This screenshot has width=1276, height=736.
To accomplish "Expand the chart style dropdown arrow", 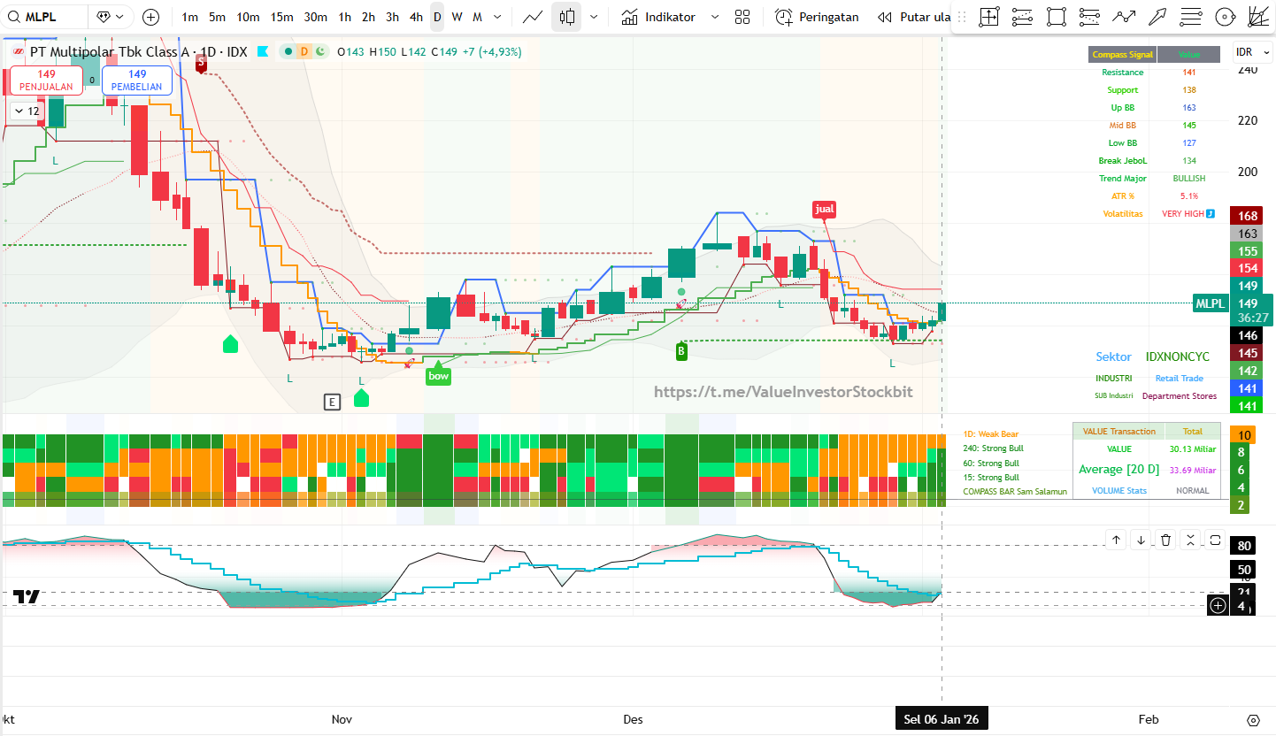I will pos(593,17).
